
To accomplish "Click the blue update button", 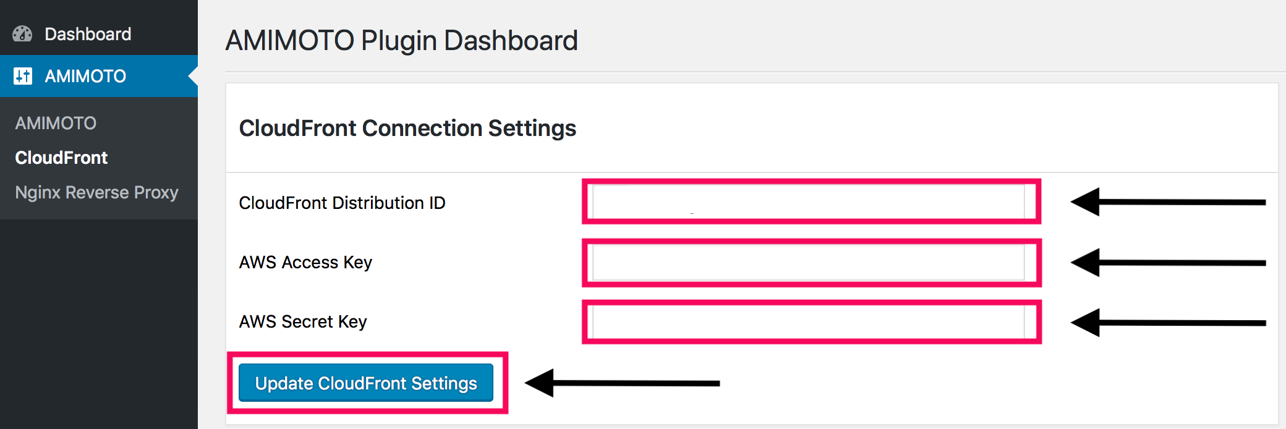I will point(365,383).
